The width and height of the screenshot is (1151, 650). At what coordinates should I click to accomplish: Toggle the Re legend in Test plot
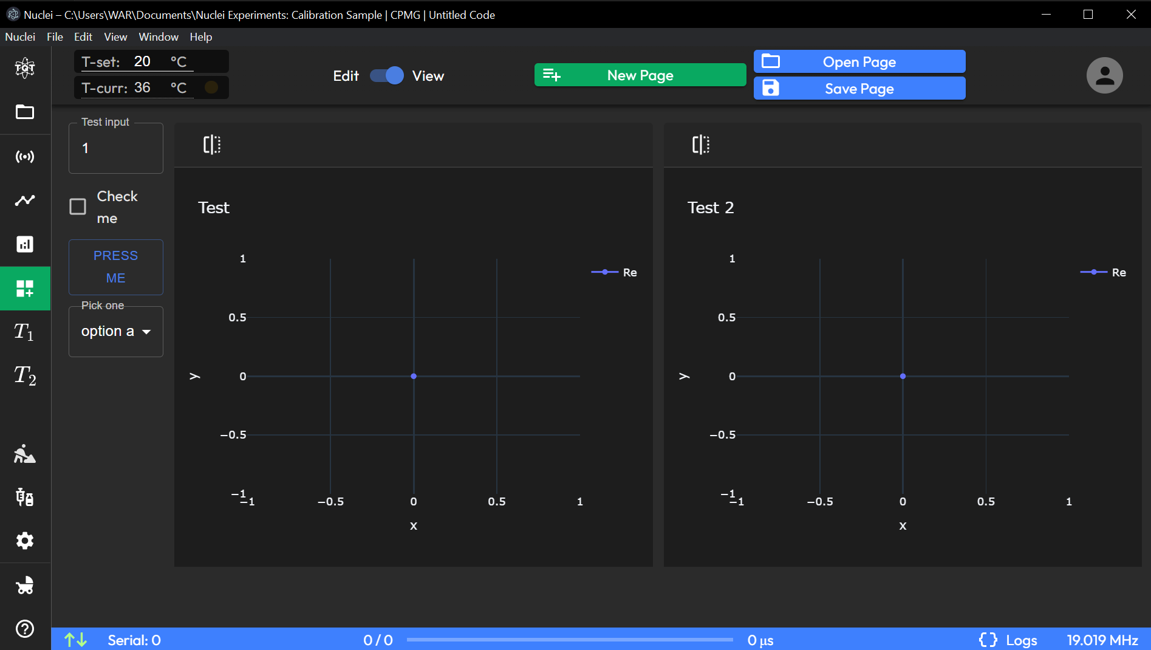614,272
